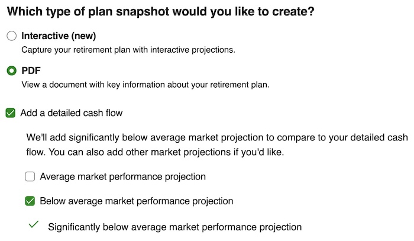Uncheck the Add a detailed cash flow checkbox

pos(10,113)
